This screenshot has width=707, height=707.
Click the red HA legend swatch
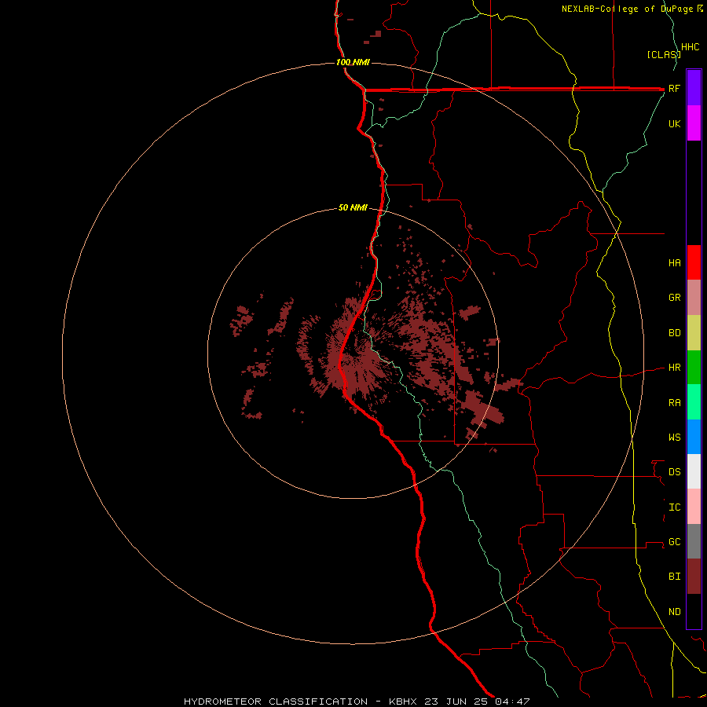[694, 262]
